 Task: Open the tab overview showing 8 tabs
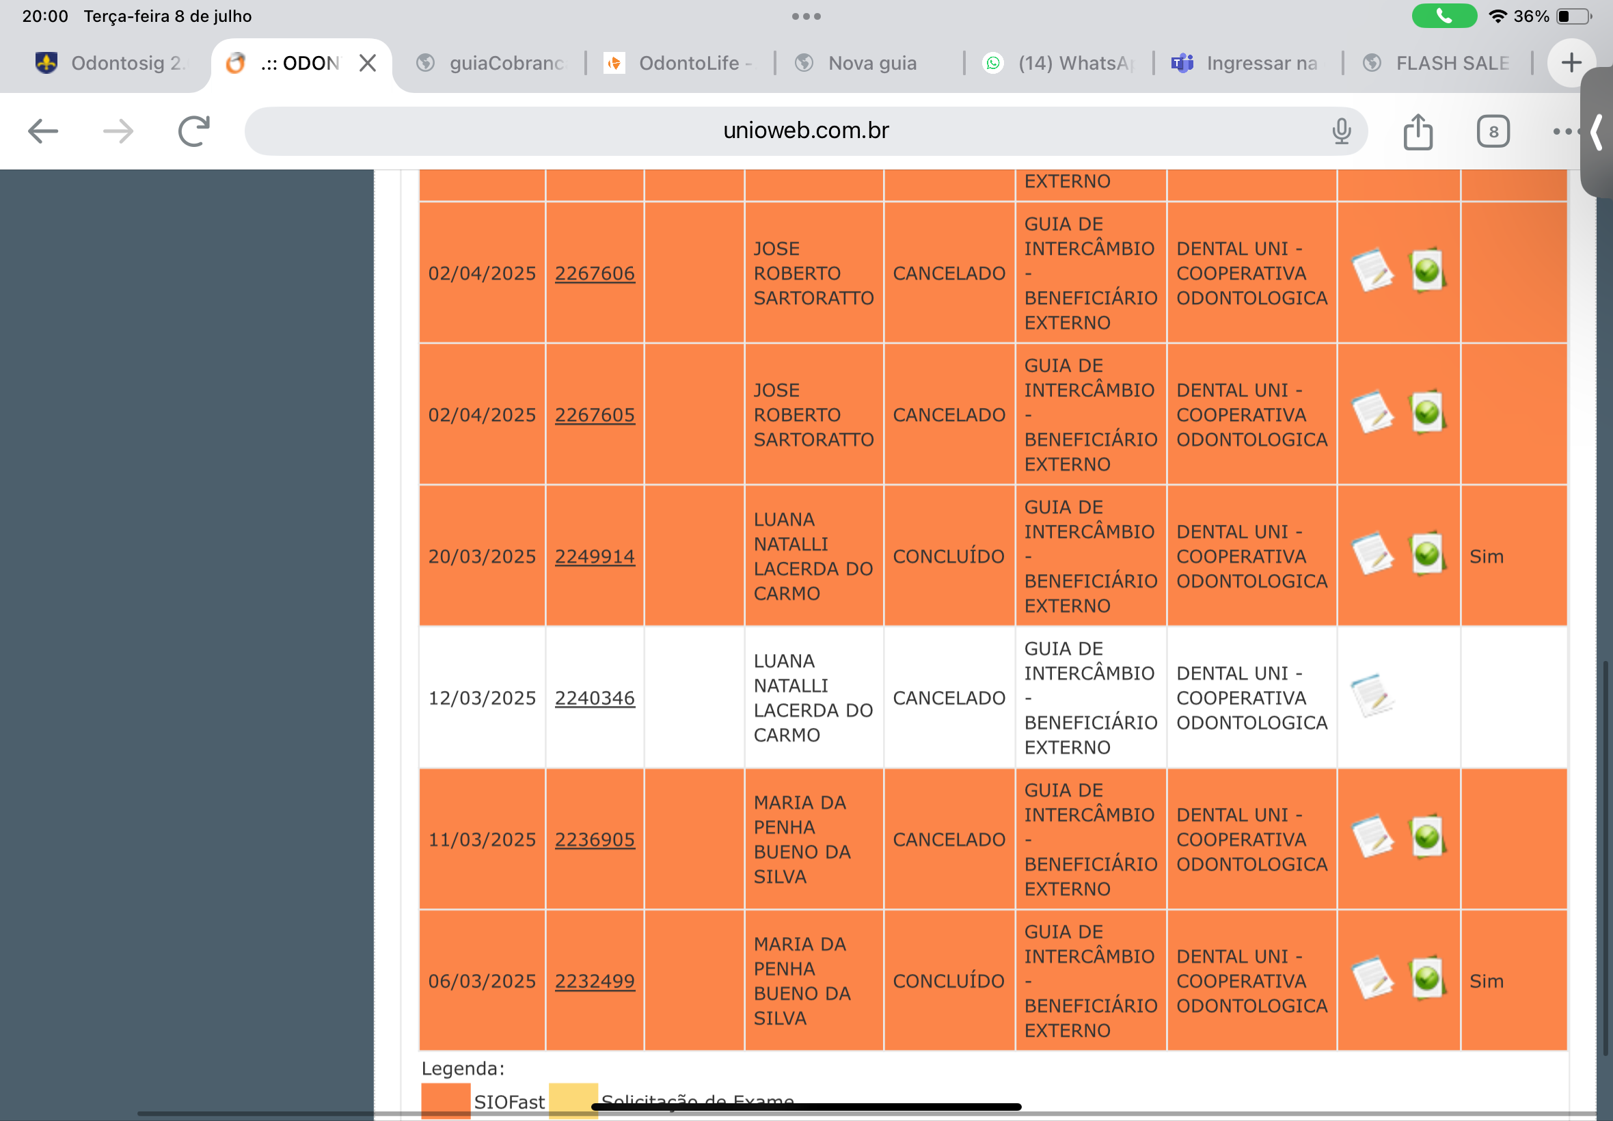[x=1493, y=131]
